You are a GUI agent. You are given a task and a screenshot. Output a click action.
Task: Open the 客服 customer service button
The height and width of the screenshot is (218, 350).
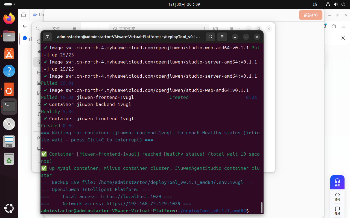coord(337,182)
